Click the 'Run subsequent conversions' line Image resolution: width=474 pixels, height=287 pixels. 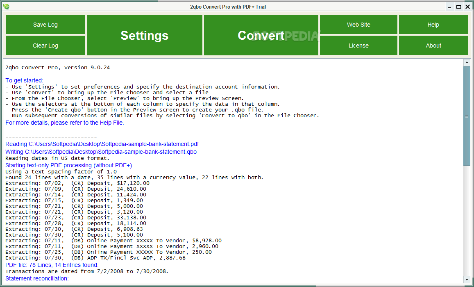pos(166,116)
